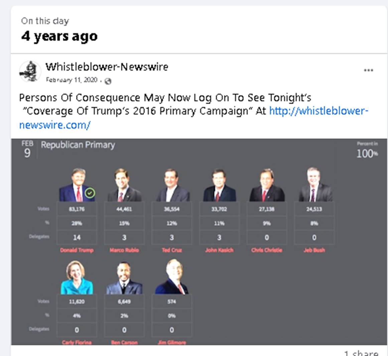Viewport: 388px width, 356px height.
Task: Open the Whistleblower-Newswire page name
Action: coord(107,67)
